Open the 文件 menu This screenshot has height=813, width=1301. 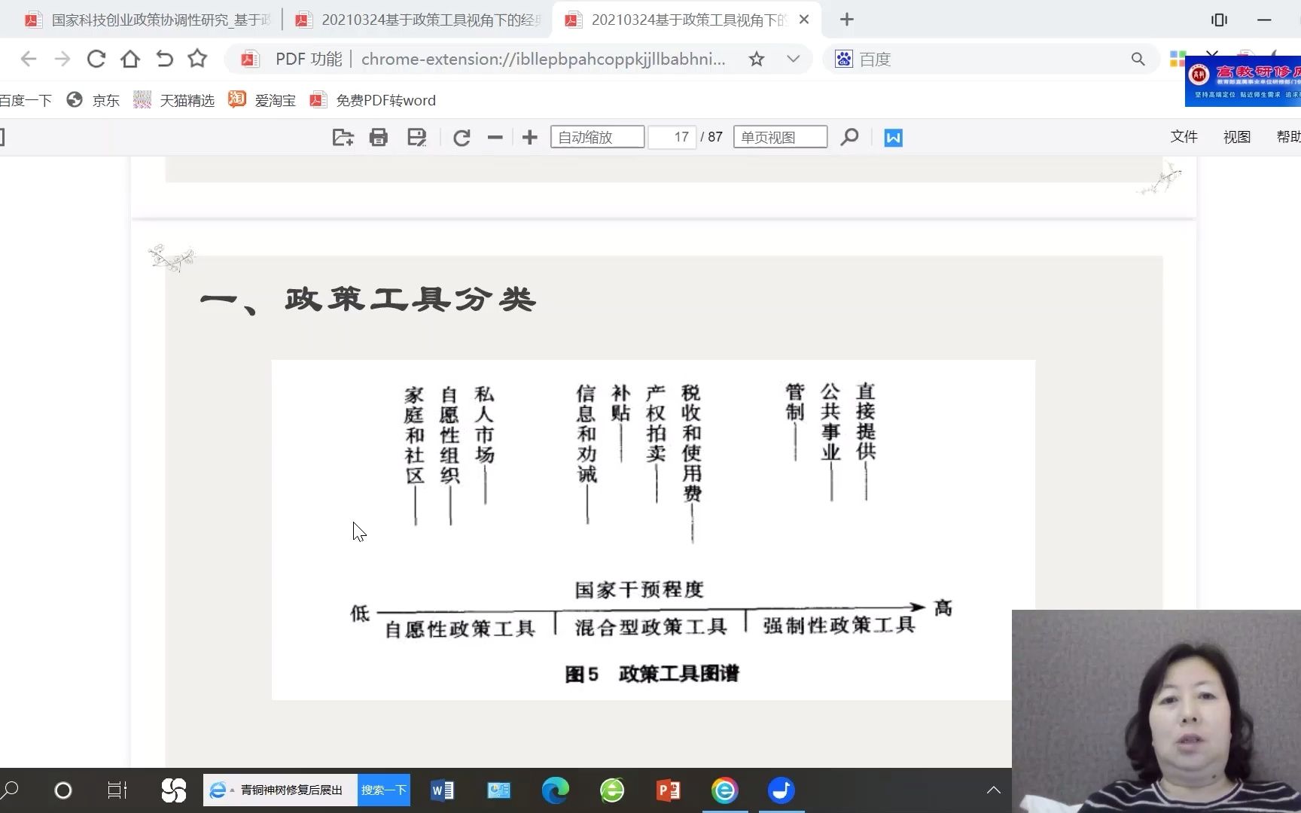(x=1184, y=136)
